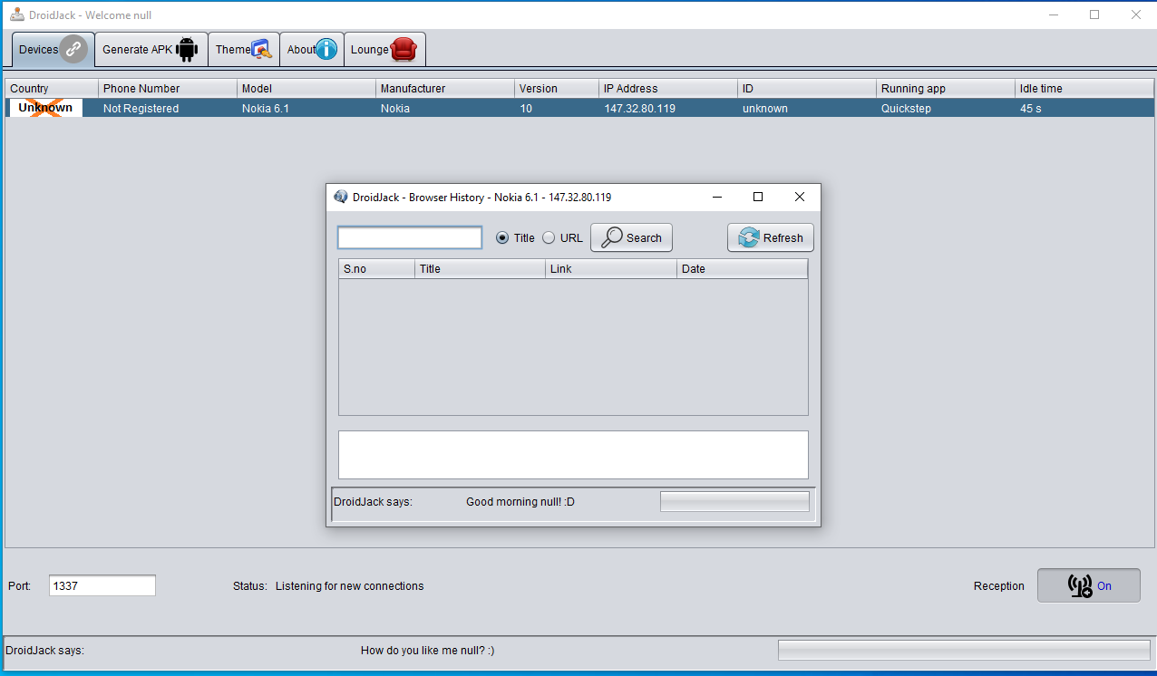Click the Version column header
The width and height of the screenshot is (1157, 676).
(x=557, y=89)
